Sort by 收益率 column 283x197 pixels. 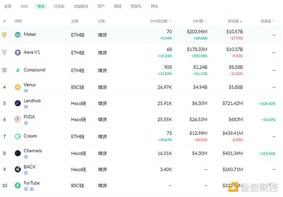[x=268, y=21]
